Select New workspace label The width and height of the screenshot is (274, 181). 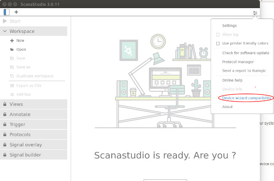coord(20,41)
